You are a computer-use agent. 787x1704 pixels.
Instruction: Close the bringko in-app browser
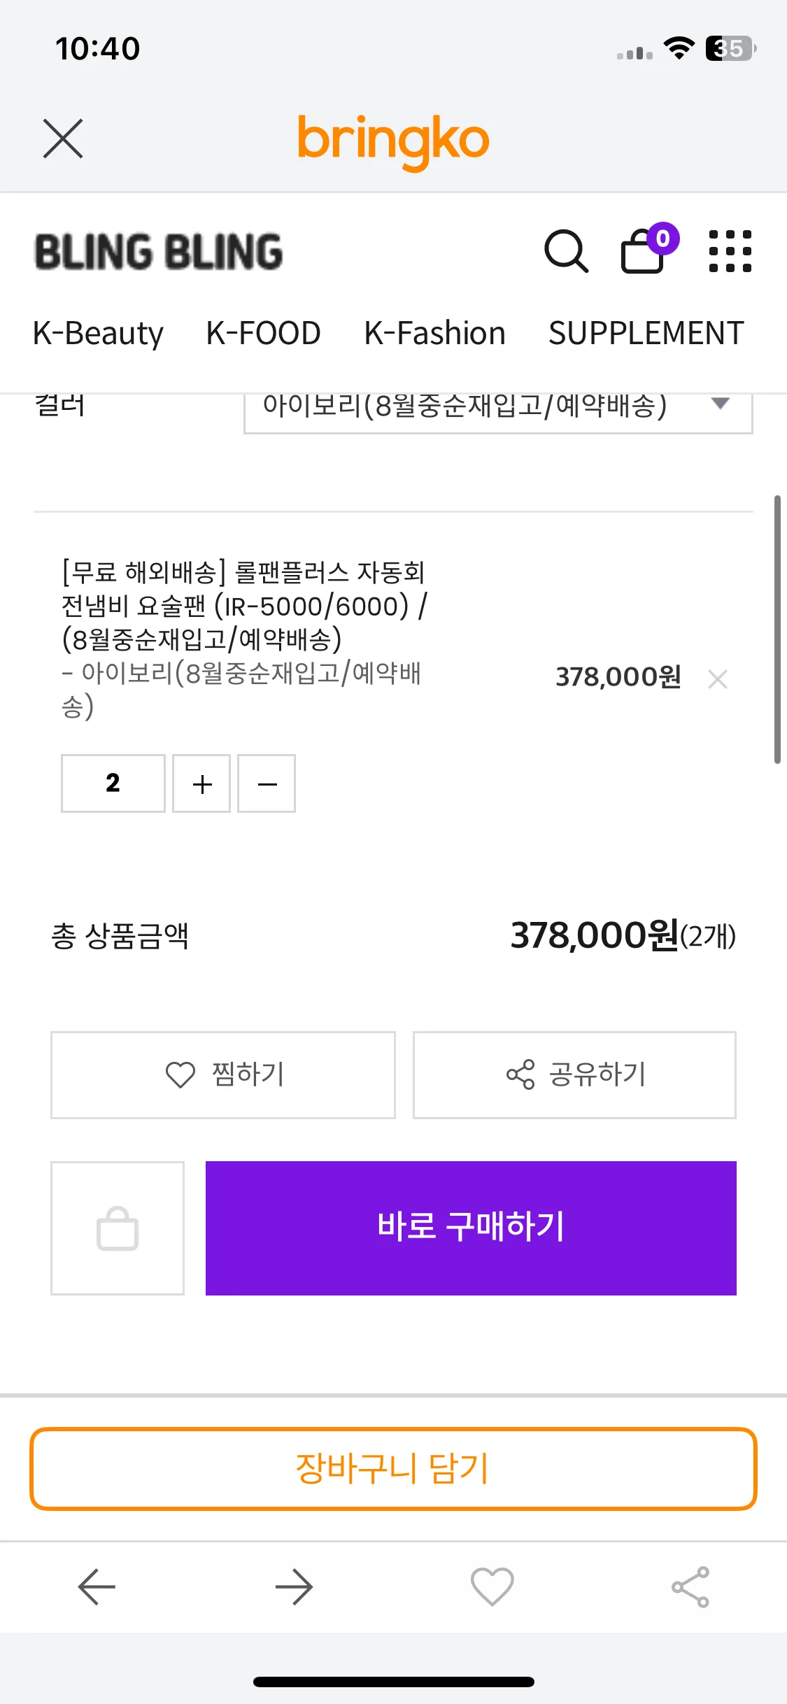coord(63,139)
